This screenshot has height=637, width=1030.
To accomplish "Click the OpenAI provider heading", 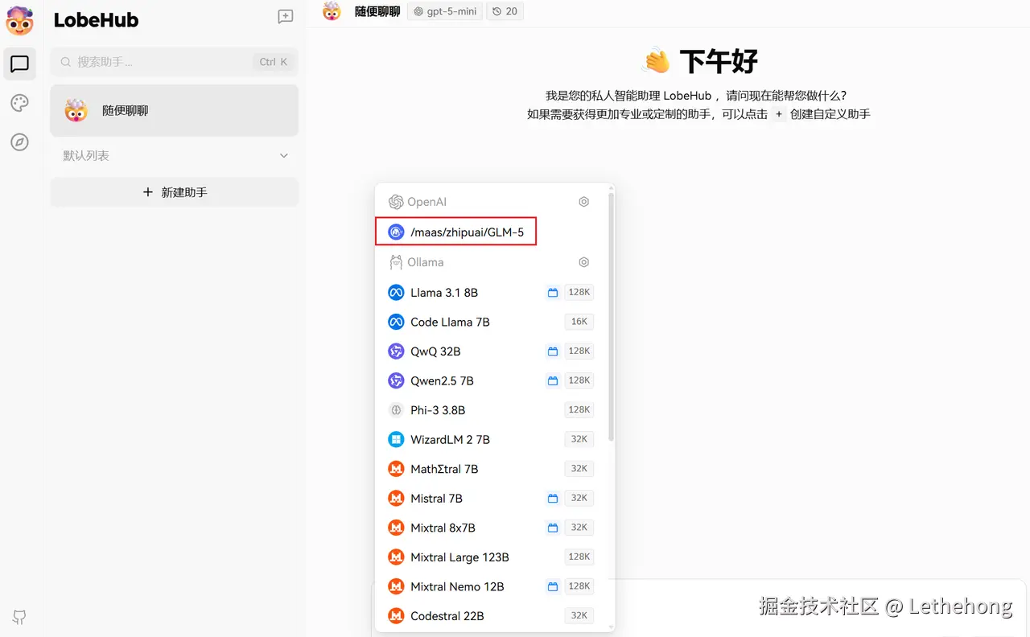I will point(426,202).
